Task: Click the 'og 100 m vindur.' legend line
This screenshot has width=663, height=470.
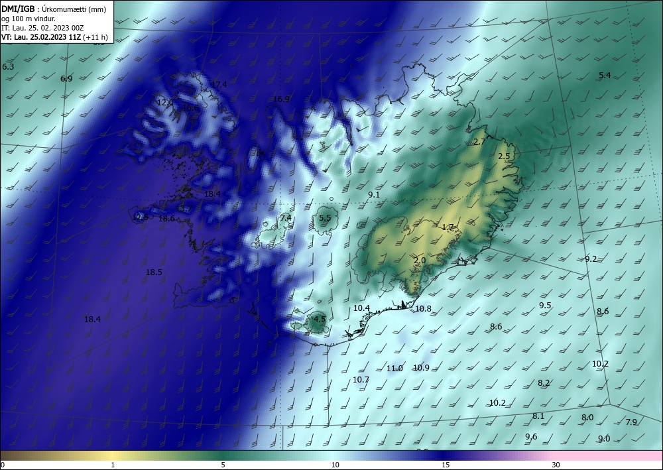Action: tap(29, 19)
